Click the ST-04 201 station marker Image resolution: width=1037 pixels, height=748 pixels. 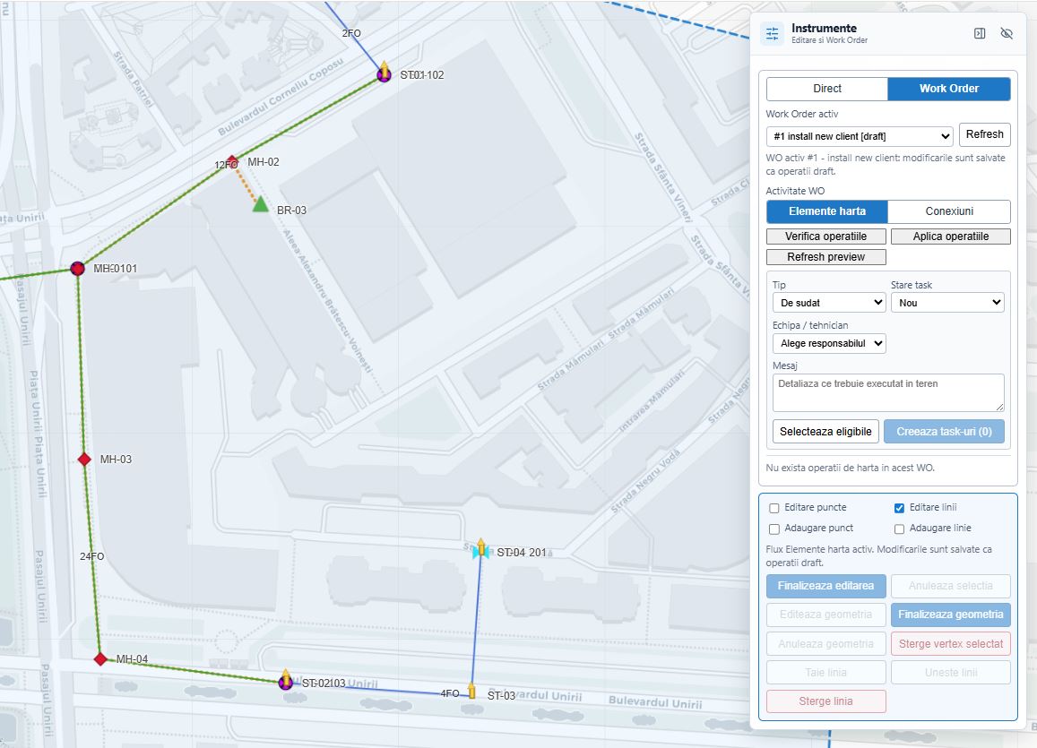click(x=480, y=550)
